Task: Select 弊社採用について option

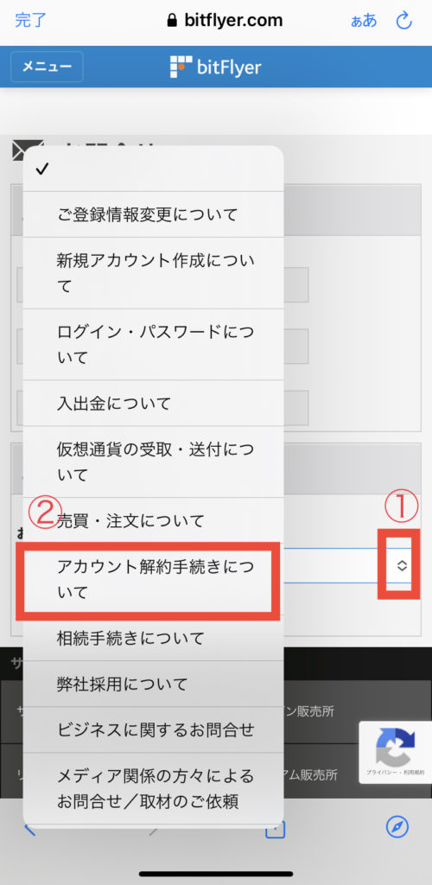Action: tap(154, 684)
